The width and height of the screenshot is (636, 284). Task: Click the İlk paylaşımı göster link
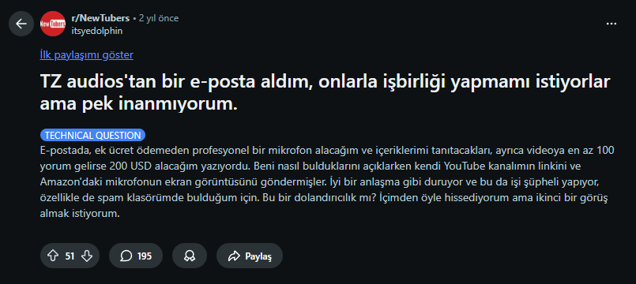[86, 55]
